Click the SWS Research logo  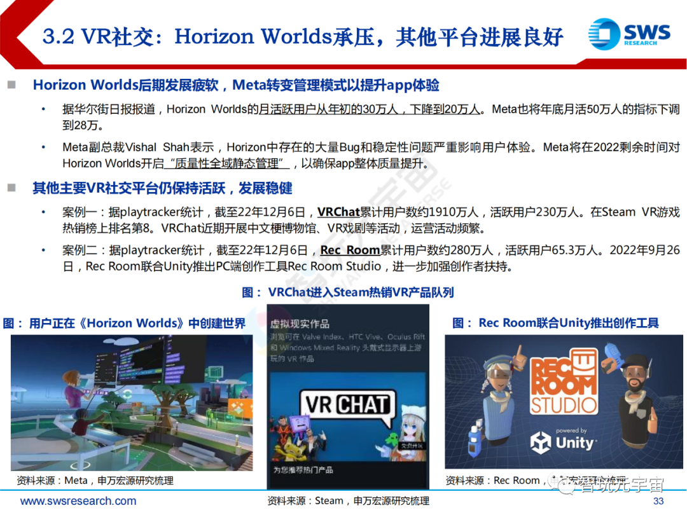pyautogui.click(x=629, y=34)
